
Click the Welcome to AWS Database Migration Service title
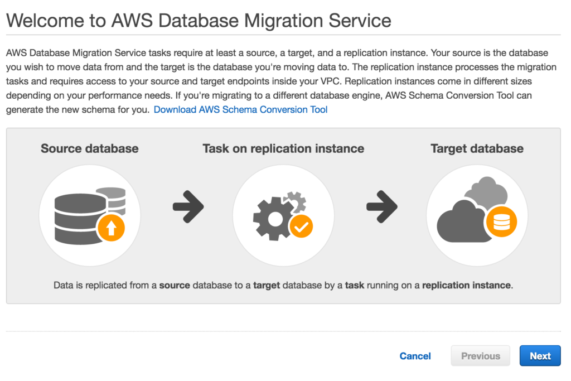pyautogui.click(x=199, y=21)
